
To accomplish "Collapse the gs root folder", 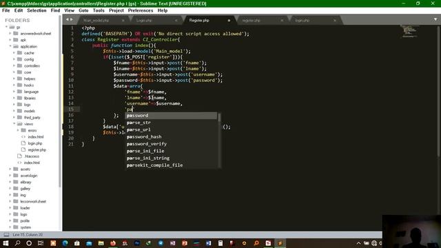I will [x=6, y=27].
